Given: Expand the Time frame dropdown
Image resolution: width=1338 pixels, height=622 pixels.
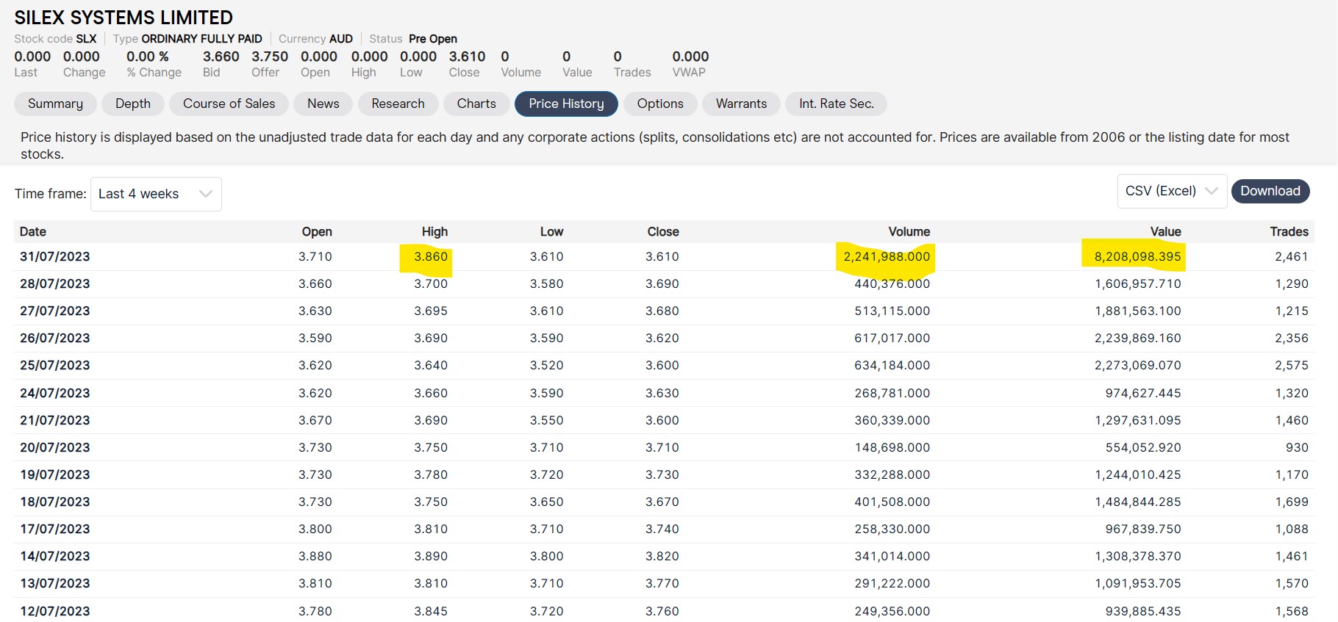Looking at the screenshot, I should tap(156, 194).
